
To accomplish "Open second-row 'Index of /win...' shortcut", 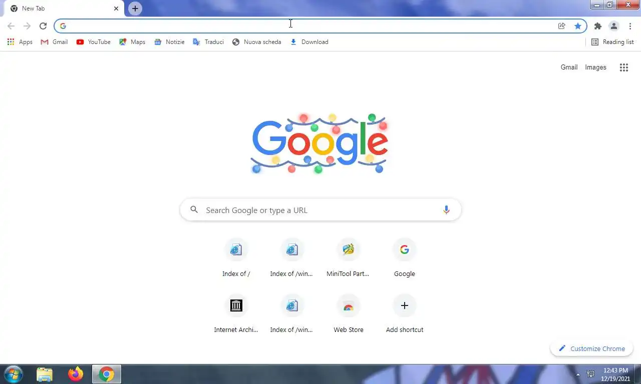I will click(292, 314).
